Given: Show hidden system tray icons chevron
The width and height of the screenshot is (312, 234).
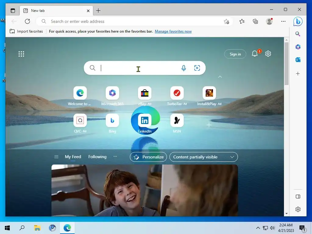Looking at the screenshot, I should (x=258, y=228).
